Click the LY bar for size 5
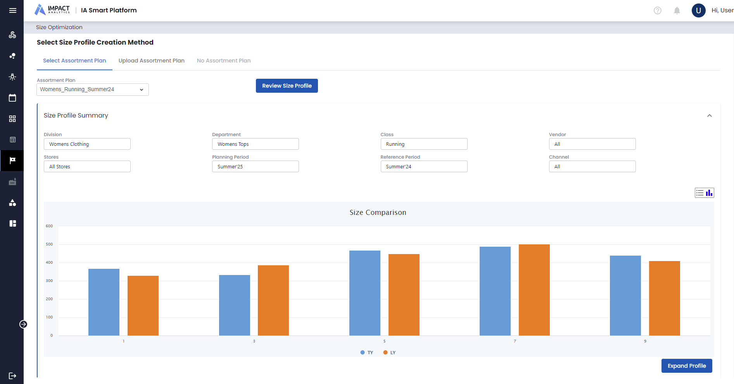Image resolution: width=734 pixels, height=384 pixels. tap(404, 295)
